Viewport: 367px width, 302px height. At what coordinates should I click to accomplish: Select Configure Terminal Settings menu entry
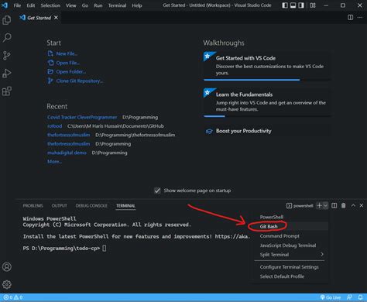click(x=290, y=267)
